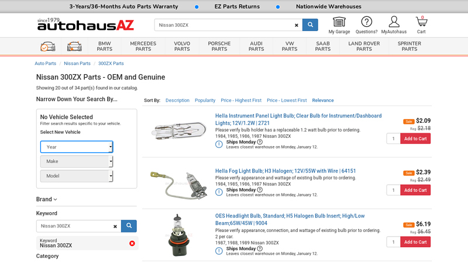Click the blue header search magnifier button
Screen dimensions: 468x263
(310, 25)
